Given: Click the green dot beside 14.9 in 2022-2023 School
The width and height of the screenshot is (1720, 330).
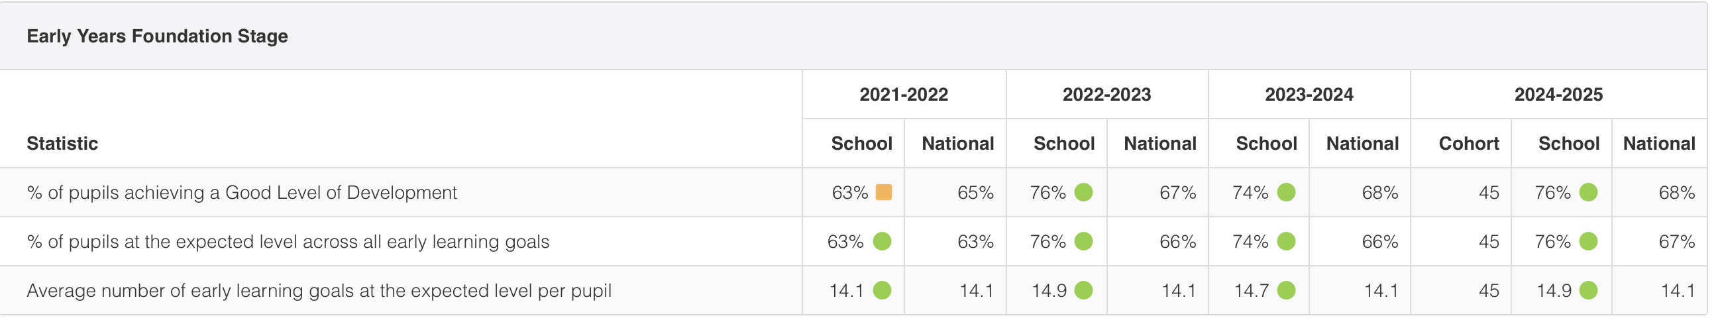Looking at the screenshot, I should tap(1083, 291).
